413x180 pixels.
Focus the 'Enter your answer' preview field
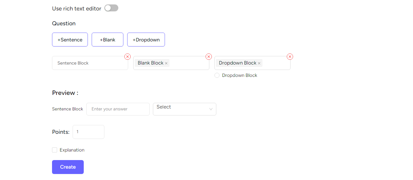(118, 109)
